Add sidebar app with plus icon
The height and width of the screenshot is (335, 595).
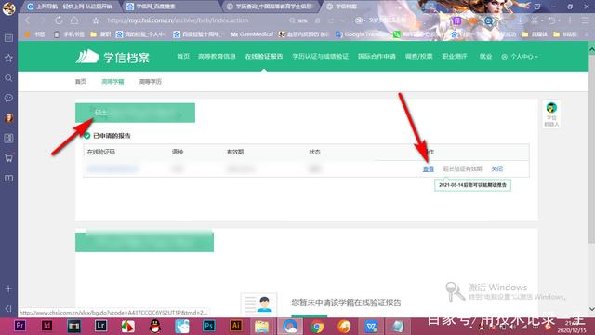(8, 288)
